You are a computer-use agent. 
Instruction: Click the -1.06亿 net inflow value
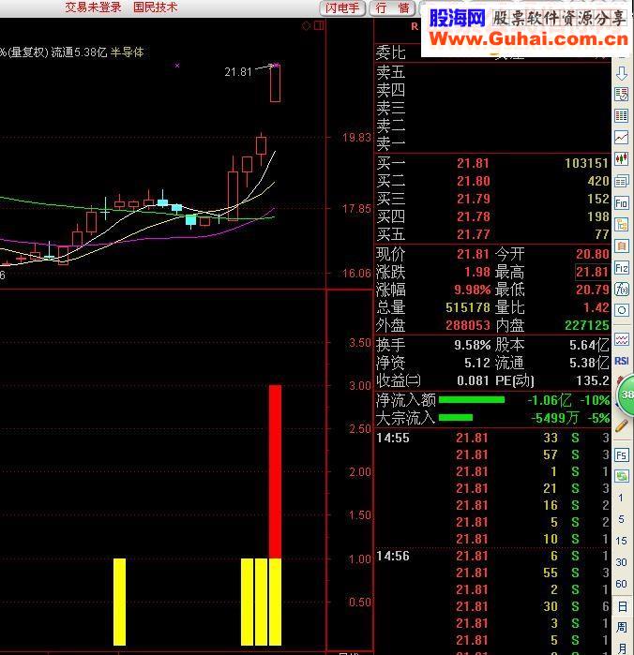[x=549, y=400]
